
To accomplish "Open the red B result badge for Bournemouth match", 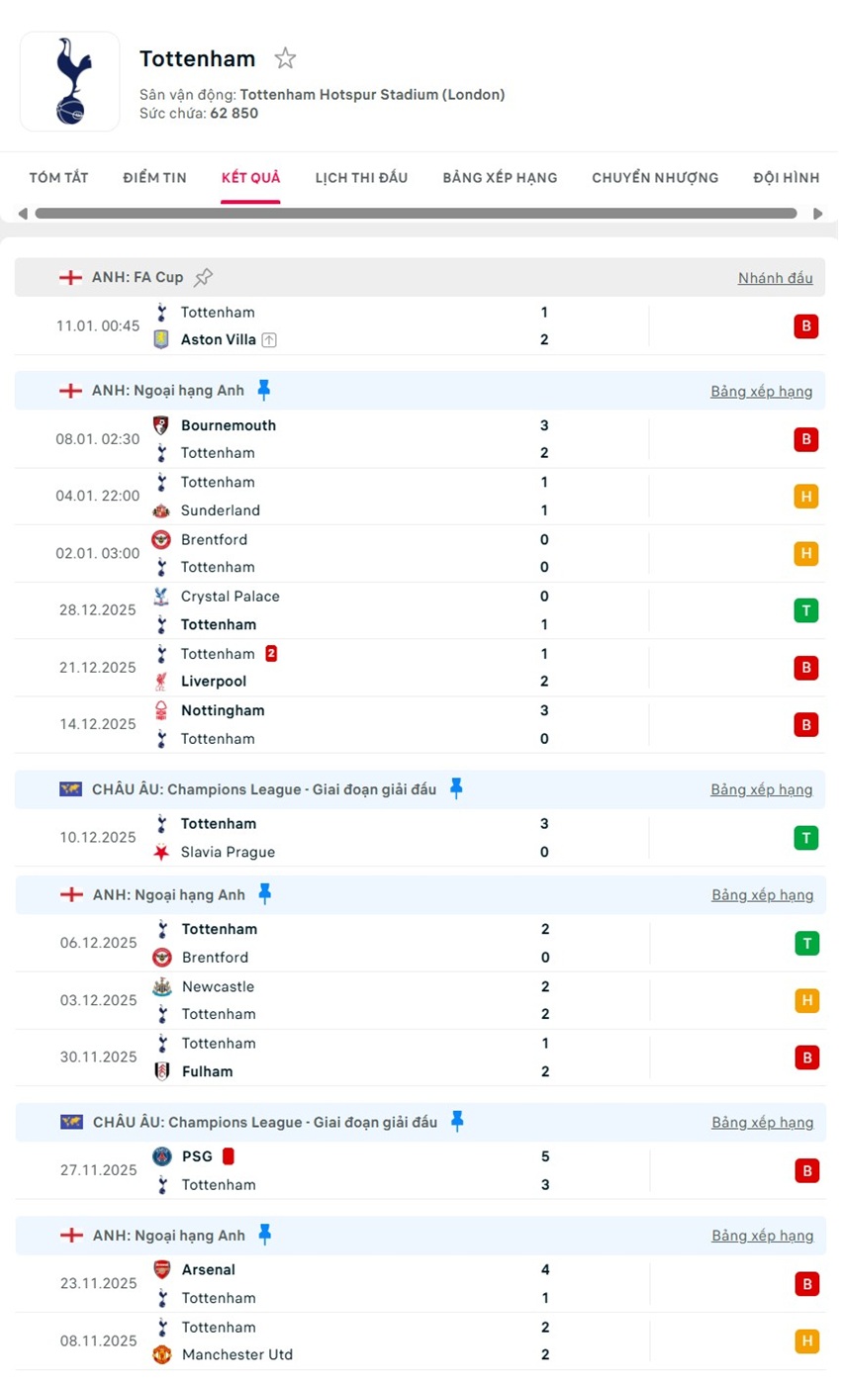I will click(x=806, y=439).
